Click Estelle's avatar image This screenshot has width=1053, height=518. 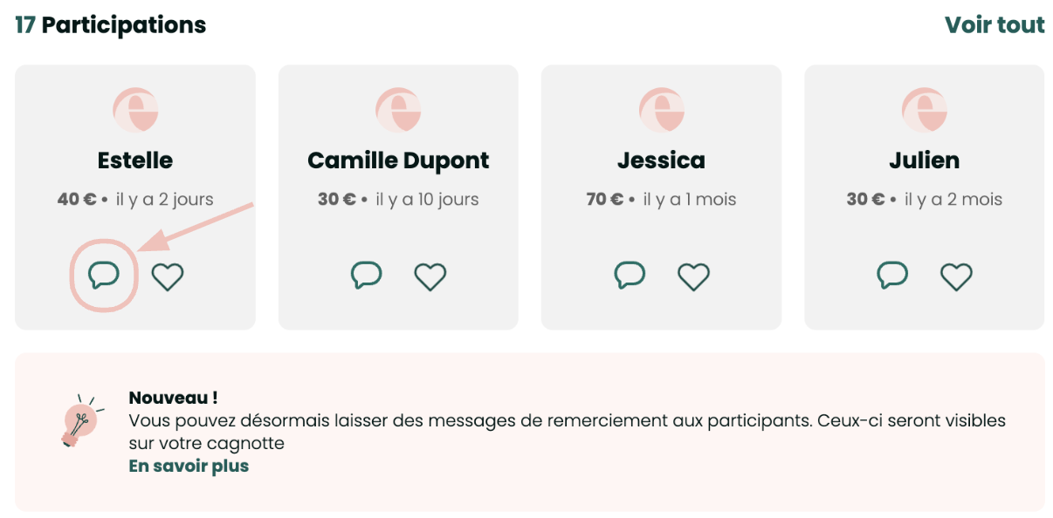click(135, 111)
